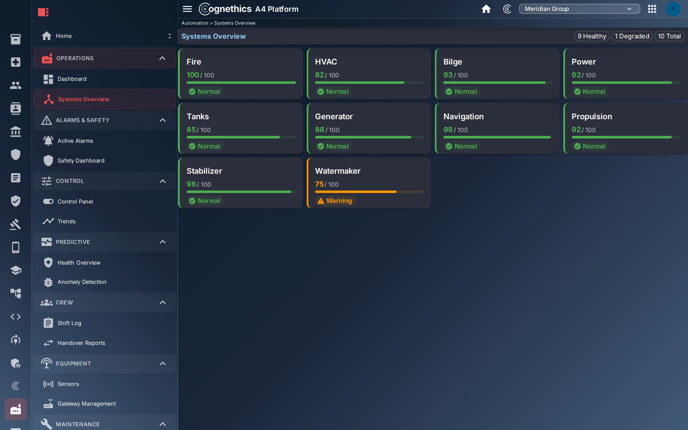Click the Automation breadcrumb link
688x430 pixels.
click(195, 23)
